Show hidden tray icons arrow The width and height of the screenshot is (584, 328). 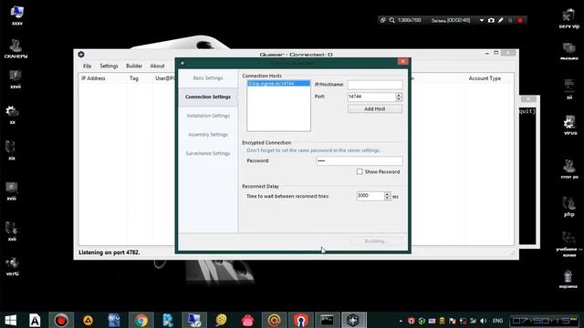401,321
